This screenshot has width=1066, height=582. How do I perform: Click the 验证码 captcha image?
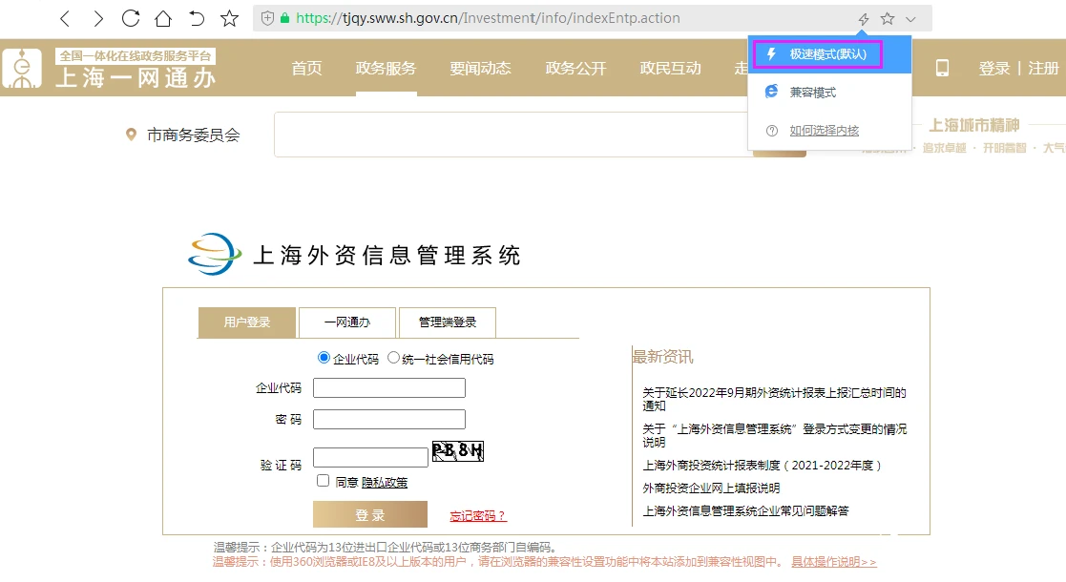tap(458, 451)
